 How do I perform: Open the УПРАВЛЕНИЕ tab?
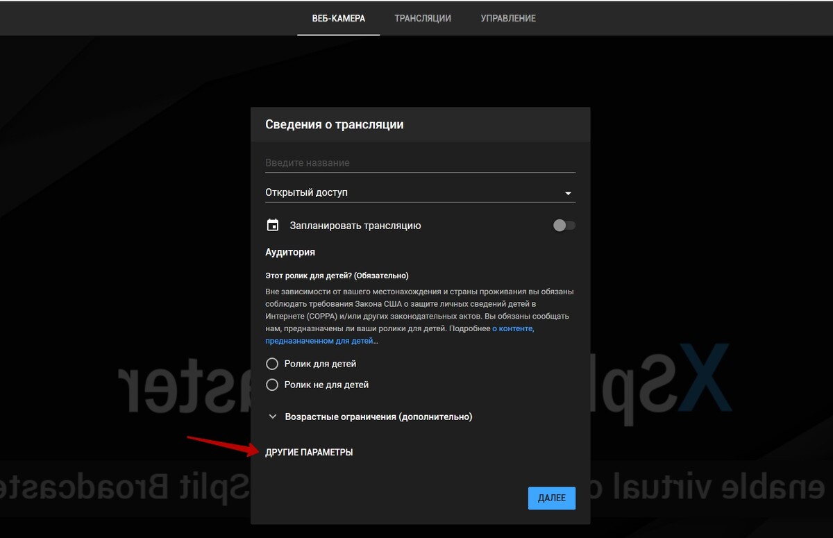508,18
